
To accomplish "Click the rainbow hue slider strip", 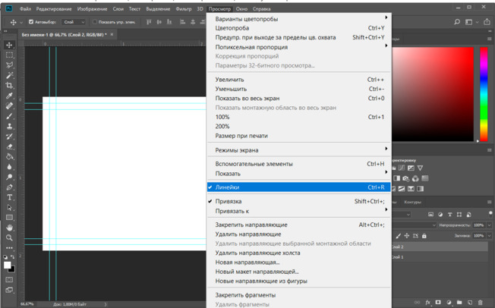I will pos(484,94).
